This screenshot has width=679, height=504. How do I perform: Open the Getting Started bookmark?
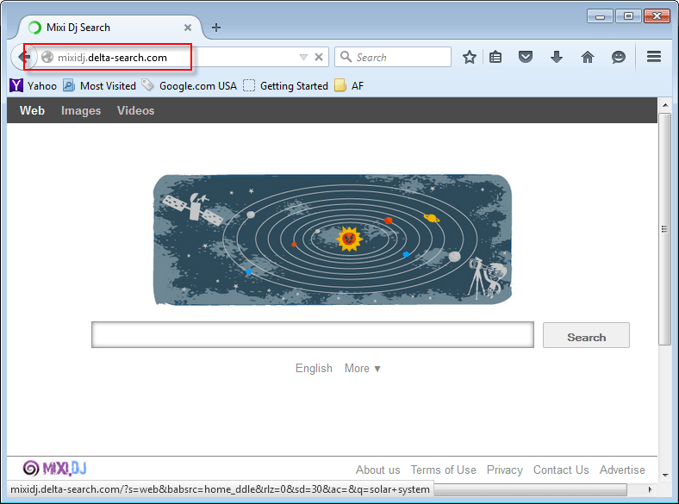coord(286,86)
